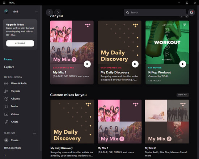Open My Mix 2 thumbnail
This screenshot has height=159, width=199.
click(x=167, y=122)
